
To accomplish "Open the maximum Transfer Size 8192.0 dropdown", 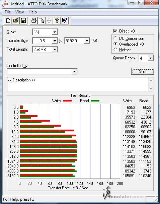I will (x=87, y=41).
